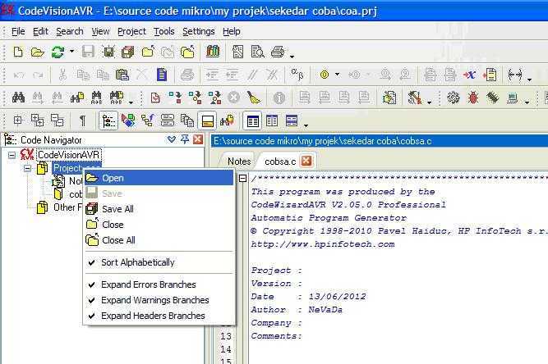This screenshot has height=364, width=548.
Task: Toggle Expand Headers Branches option
Action: [159, 316]
